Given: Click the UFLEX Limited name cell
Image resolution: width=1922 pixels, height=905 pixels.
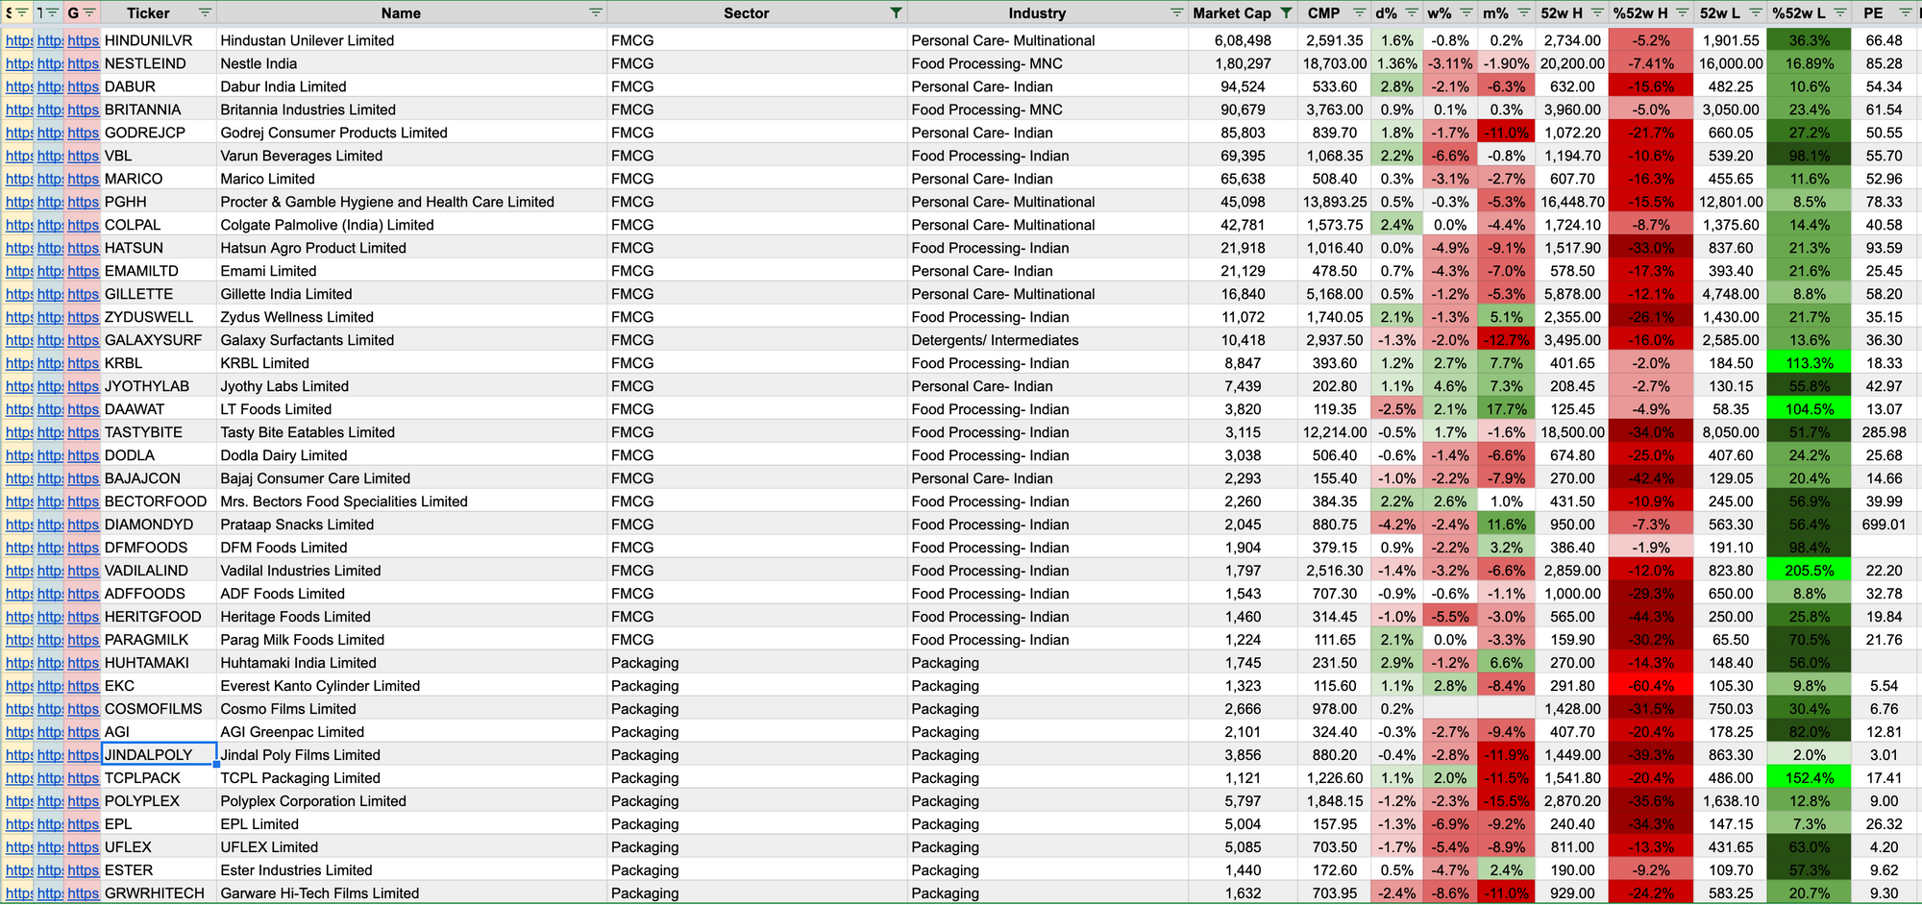Looking at the screenshot, I should (x=412, y=847).
